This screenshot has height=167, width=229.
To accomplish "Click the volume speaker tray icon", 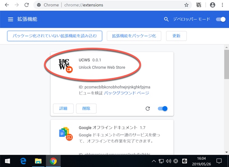I will pyautogui.click(x=168, y=161).
